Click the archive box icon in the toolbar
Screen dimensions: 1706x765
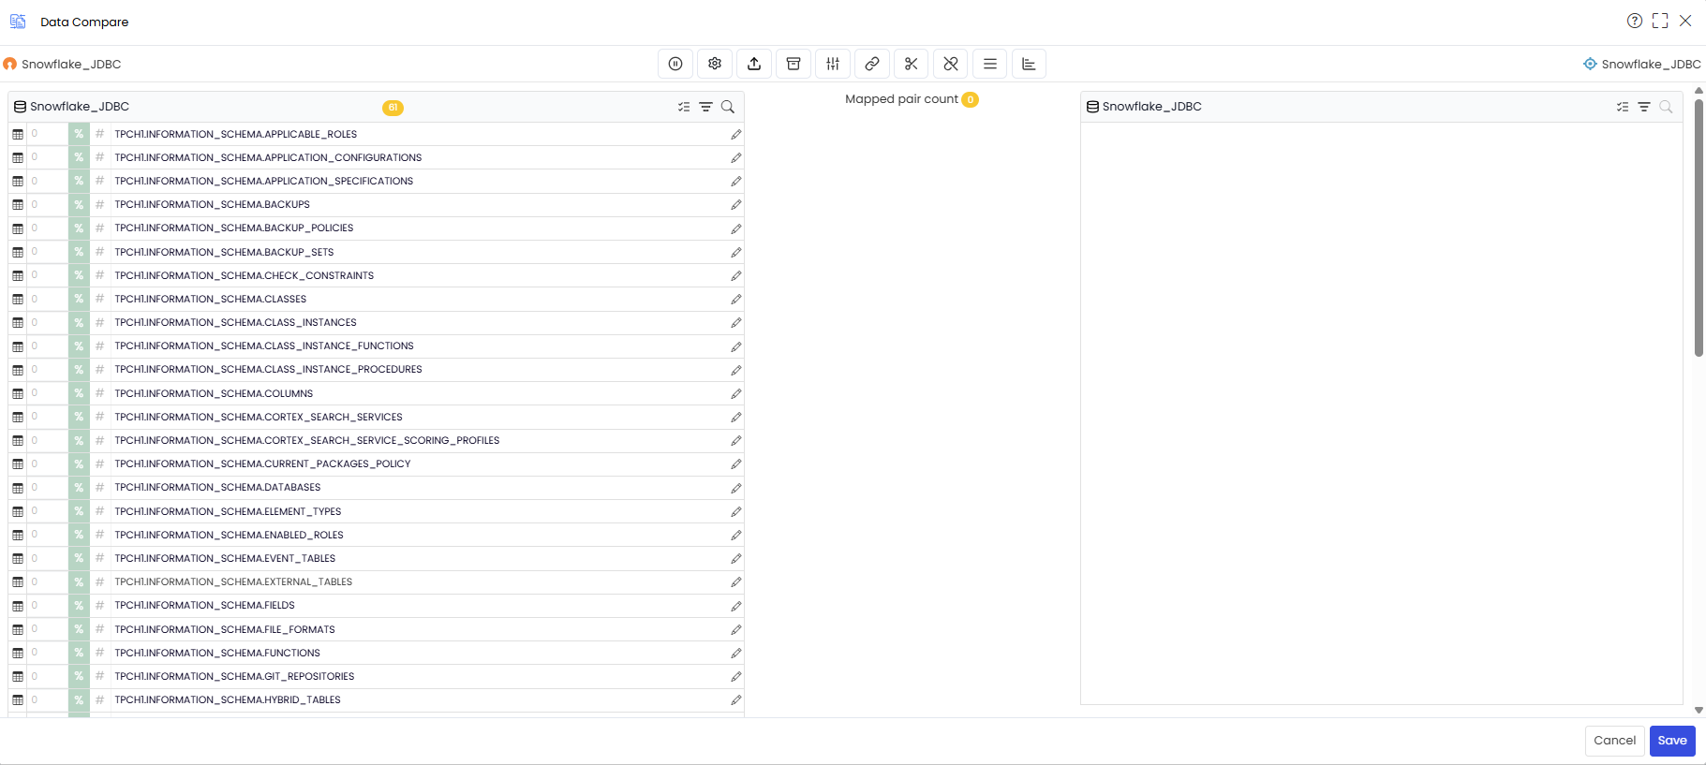794,64
